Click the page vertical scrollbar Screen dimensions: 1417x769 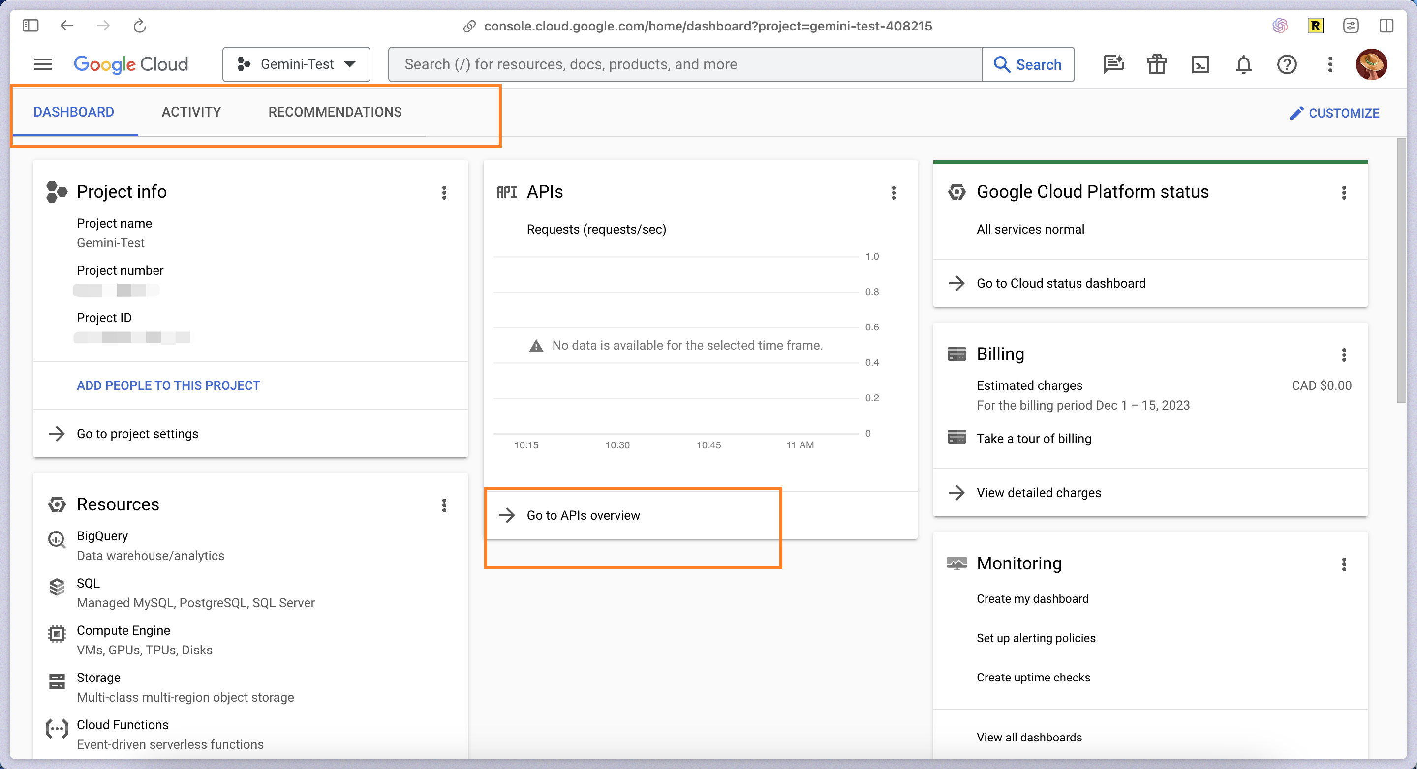pyautogui.click(x=1402, y=270)
